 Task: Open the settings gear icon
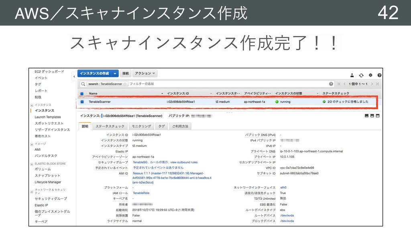[370, 75]
